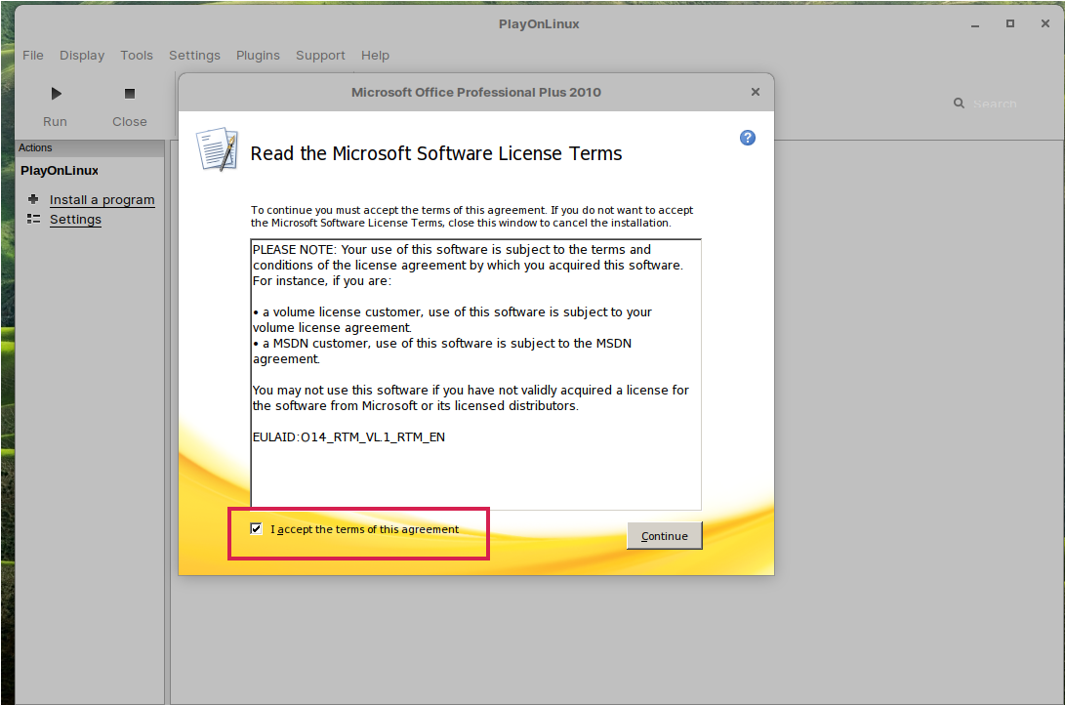Maximize the PlayOnLinux window
Screen dimensions: 1065x705
tap(1010, 23)
